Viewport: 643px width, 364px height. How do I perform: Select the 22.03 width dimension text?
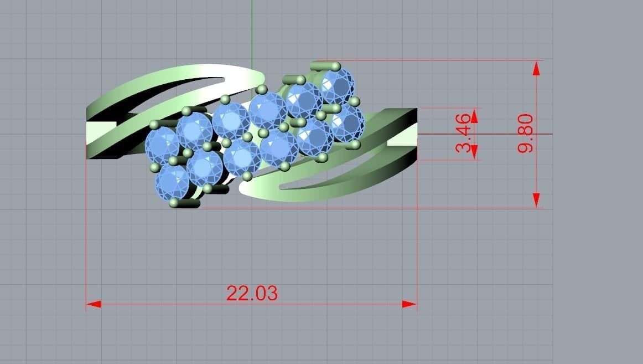252,294
